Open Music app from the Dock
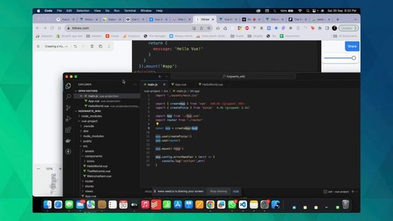Viewport: 393px width, 221px height. (145, 204)
